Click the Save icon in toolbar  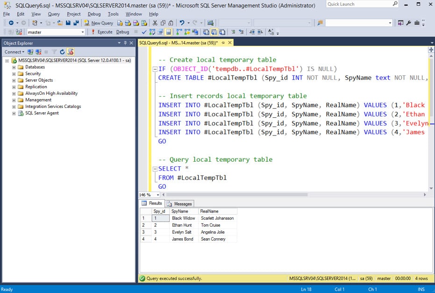point(68,23)
